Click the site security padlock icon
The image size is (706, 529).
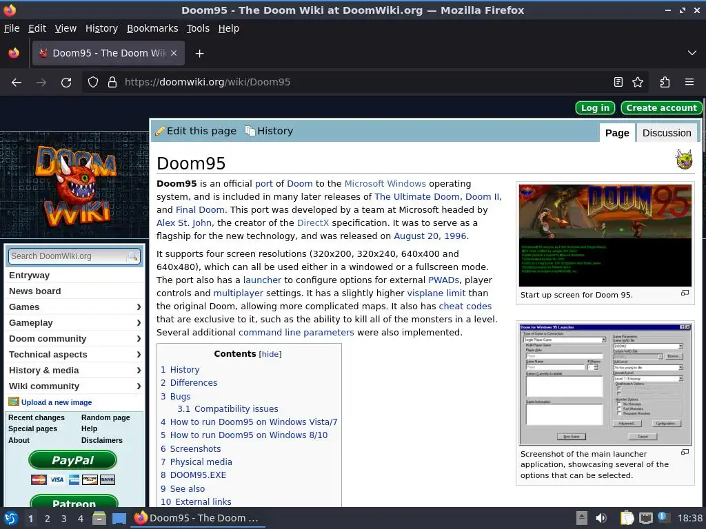tap(112, 83)
